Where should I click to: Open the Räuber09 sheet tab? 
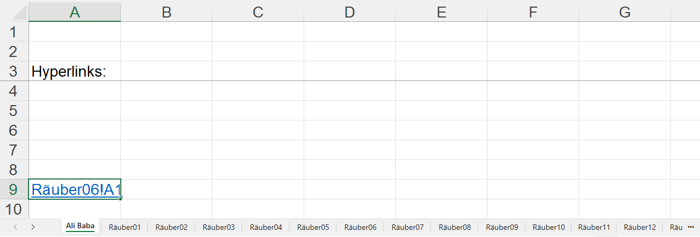click(502, 227)
